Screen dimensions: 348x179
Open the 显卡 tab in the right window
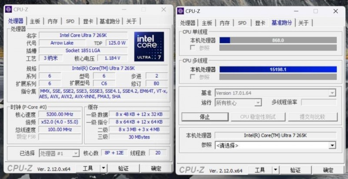tap(260, 23)
